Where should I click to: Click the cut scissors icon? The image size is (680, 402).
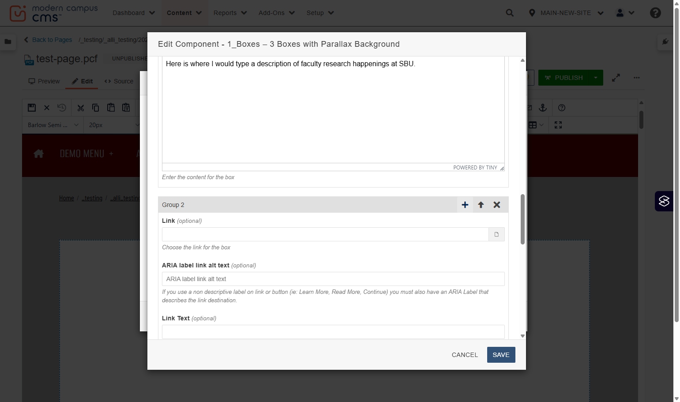point(81,108)
